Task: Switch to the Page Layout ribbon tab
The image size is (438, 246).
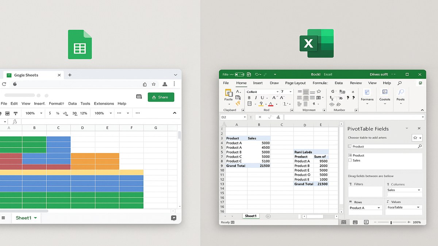Action: pyautogui.click(x=295, y=83)
